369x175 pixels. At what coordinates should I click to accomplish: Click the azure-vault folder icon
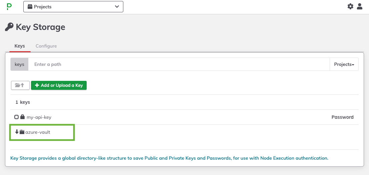coord(22,132)
